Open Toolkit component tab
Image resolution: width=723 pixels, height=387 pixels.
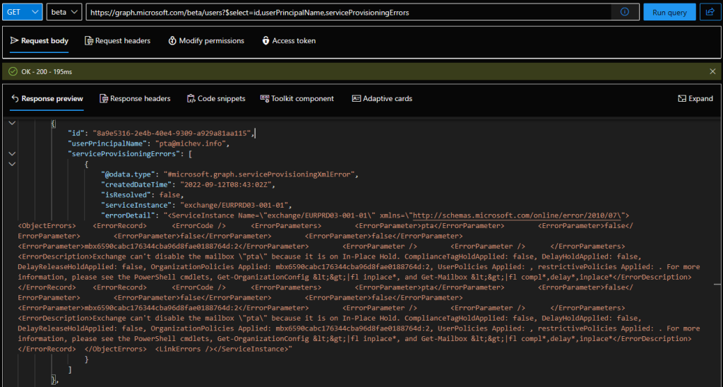click(x=297, y=99)
